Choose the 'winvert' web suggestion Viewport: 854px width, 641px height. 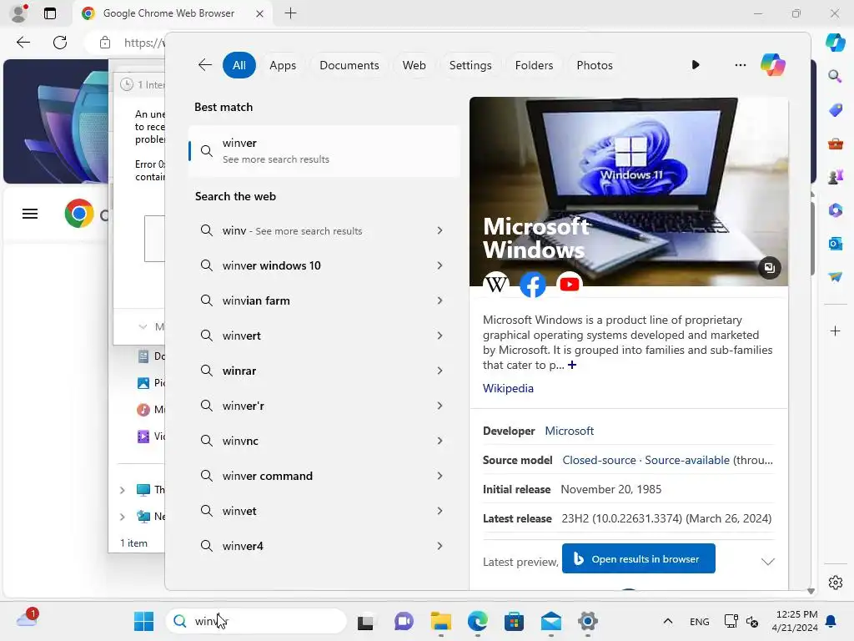tap(324, 336)
